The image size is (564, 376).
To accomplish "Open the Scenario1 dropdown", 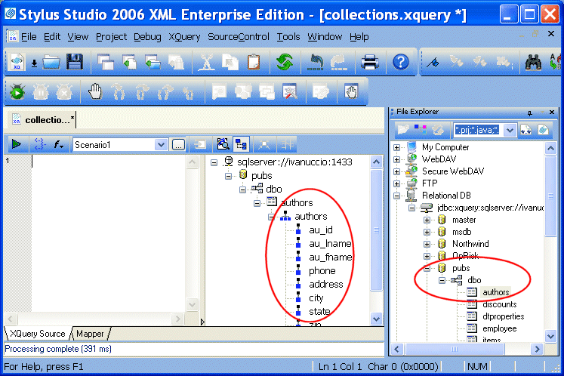I will [x=161, y=144].
